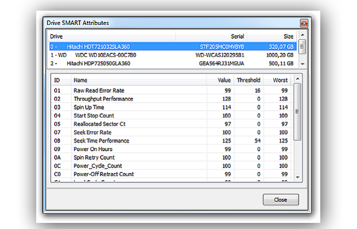Close the Drive SMART Attributes dialog via X

(304, 23)
